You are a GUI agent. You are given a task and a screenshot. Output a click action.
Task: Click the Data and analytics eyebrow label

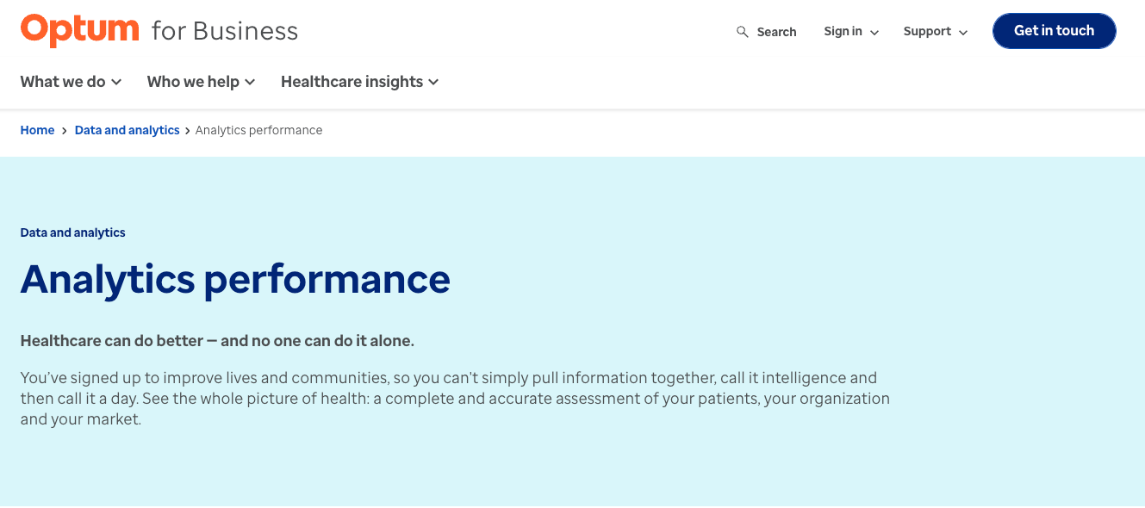point(73,232)
